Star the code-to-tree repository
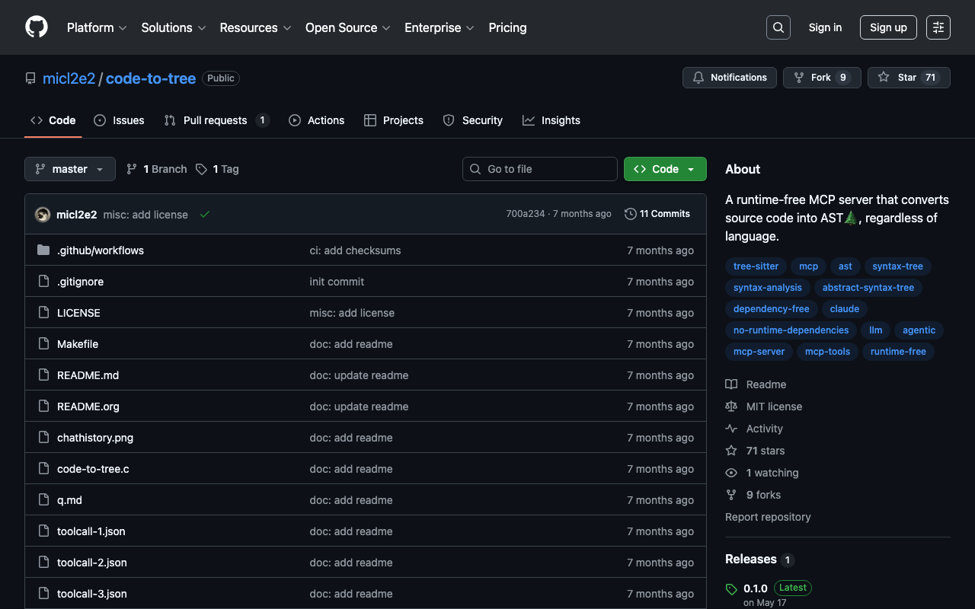Screen dimensions: 975x609 point(908,78)
